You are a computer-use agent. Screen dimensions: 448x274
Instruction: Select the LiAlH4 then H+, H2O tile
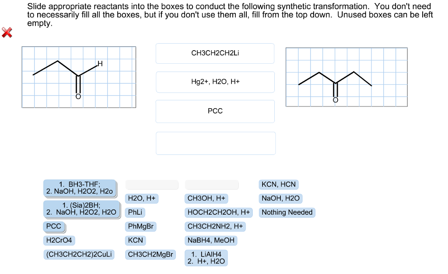tap(206, 257)
